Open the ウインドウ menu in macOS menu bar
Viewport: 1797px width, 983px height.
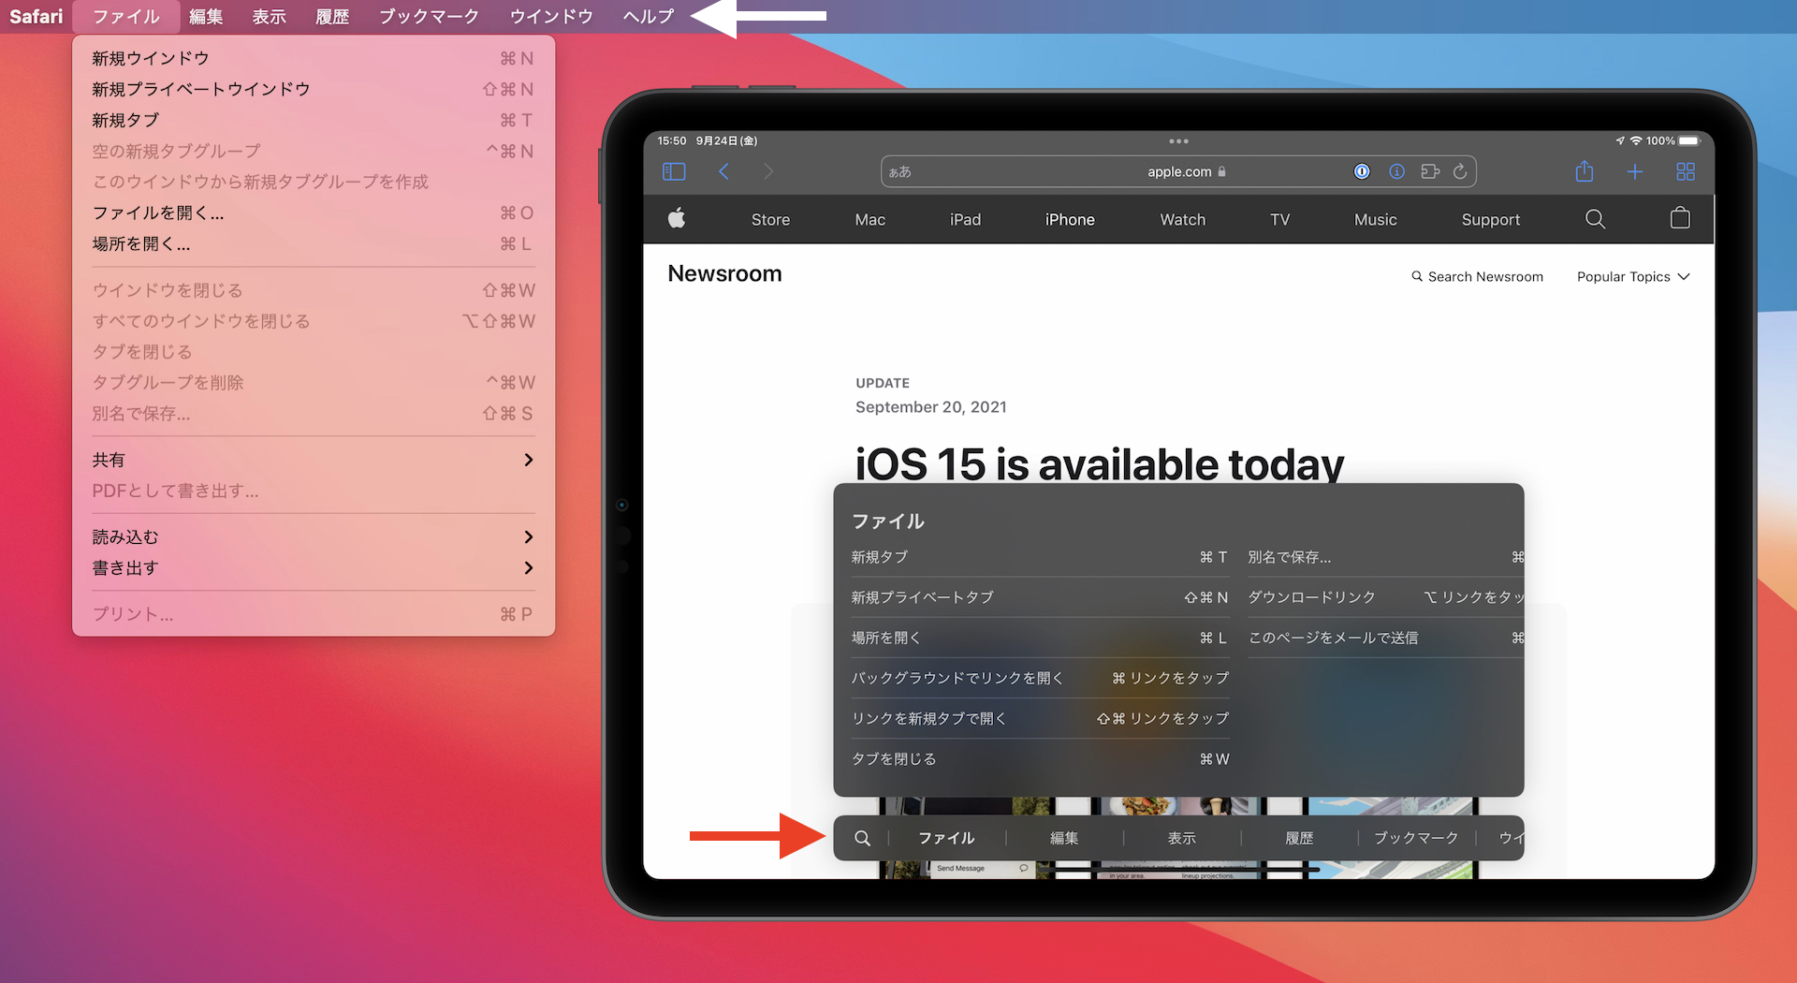(551, 16)
